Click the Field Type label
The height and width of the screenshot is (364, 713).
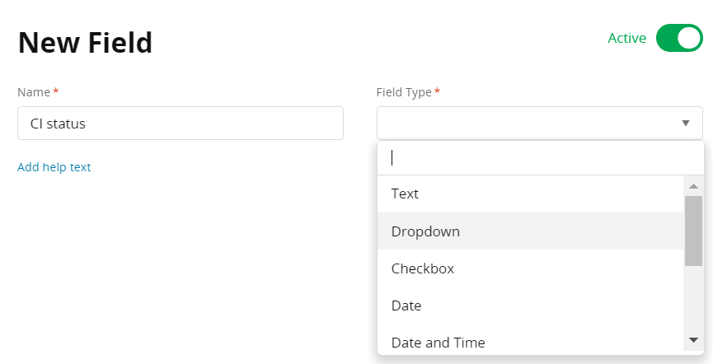point(404,92)
